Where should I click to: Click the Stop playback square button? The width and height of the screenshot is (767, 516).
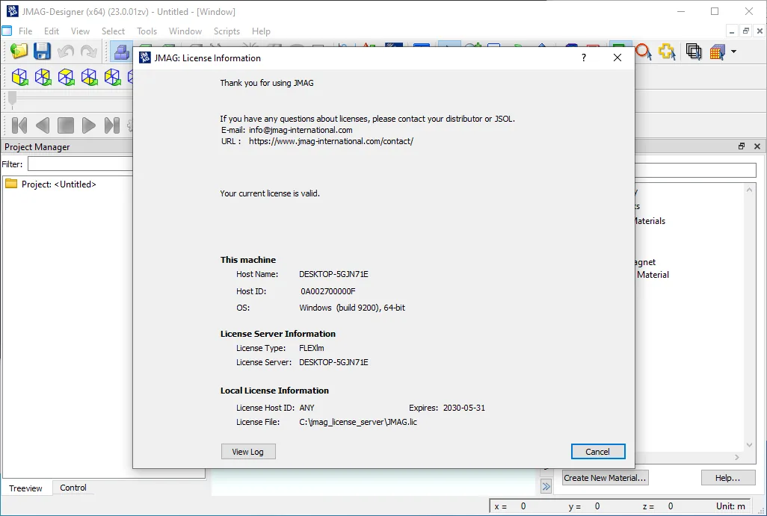coord(66,125)
